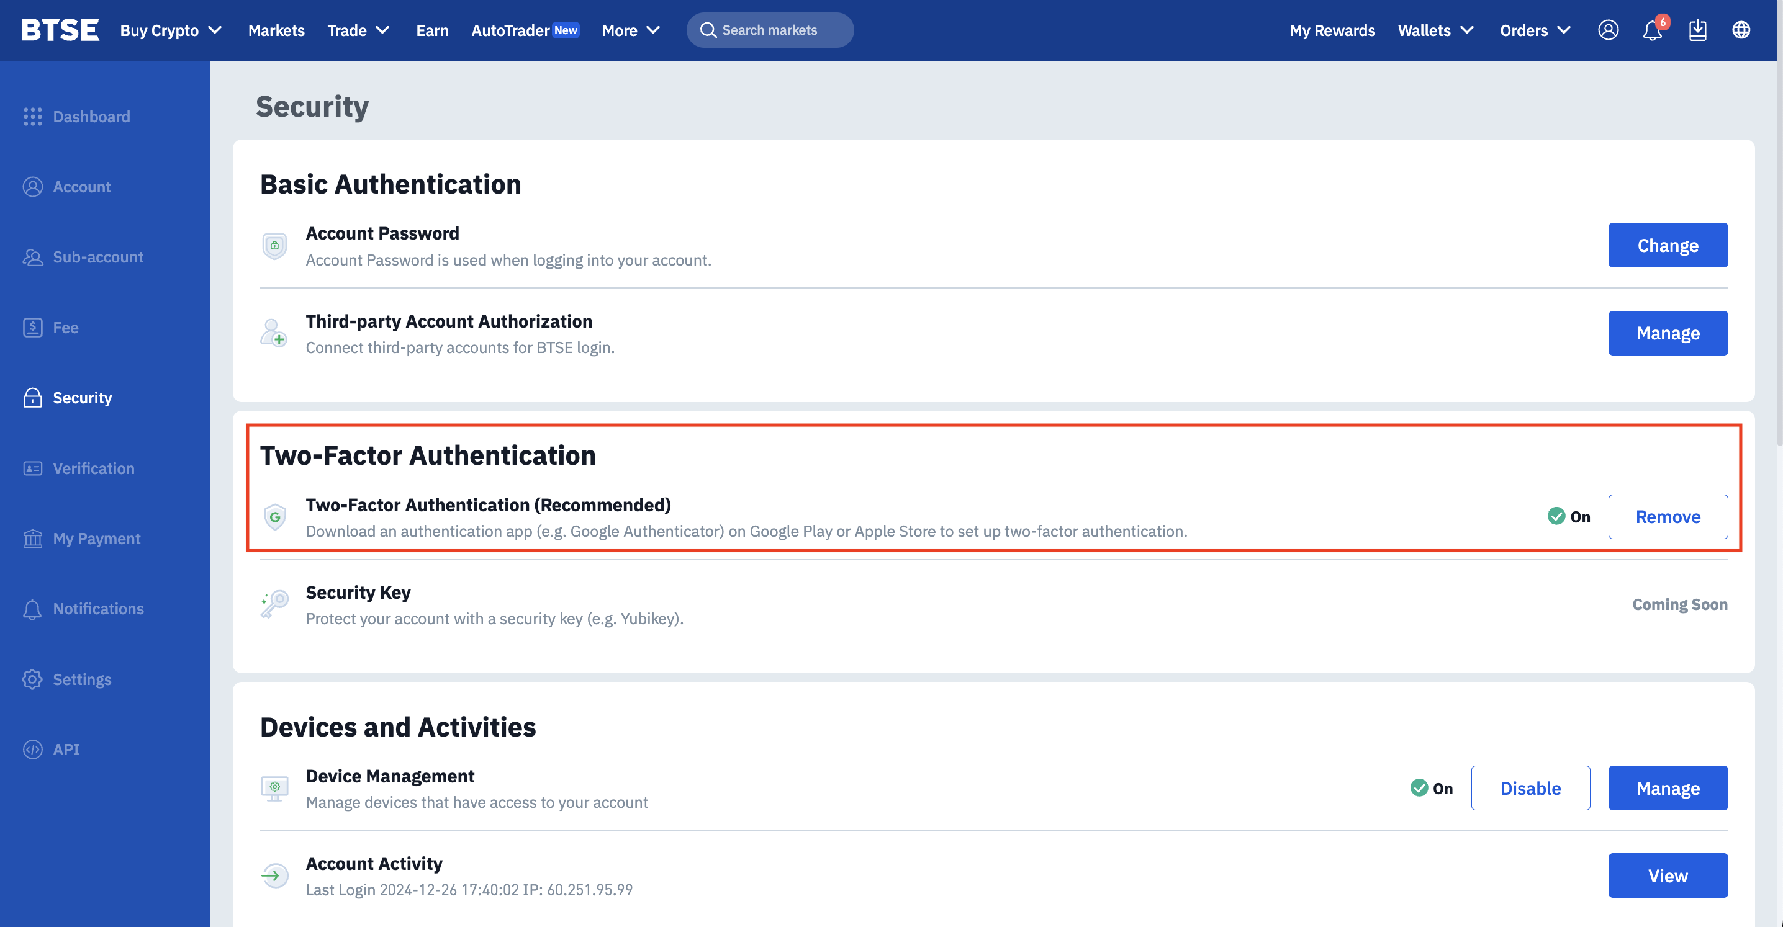Screen dimensions: 1783x927
Task: Click the notification bell icon
Action: 1652,30
